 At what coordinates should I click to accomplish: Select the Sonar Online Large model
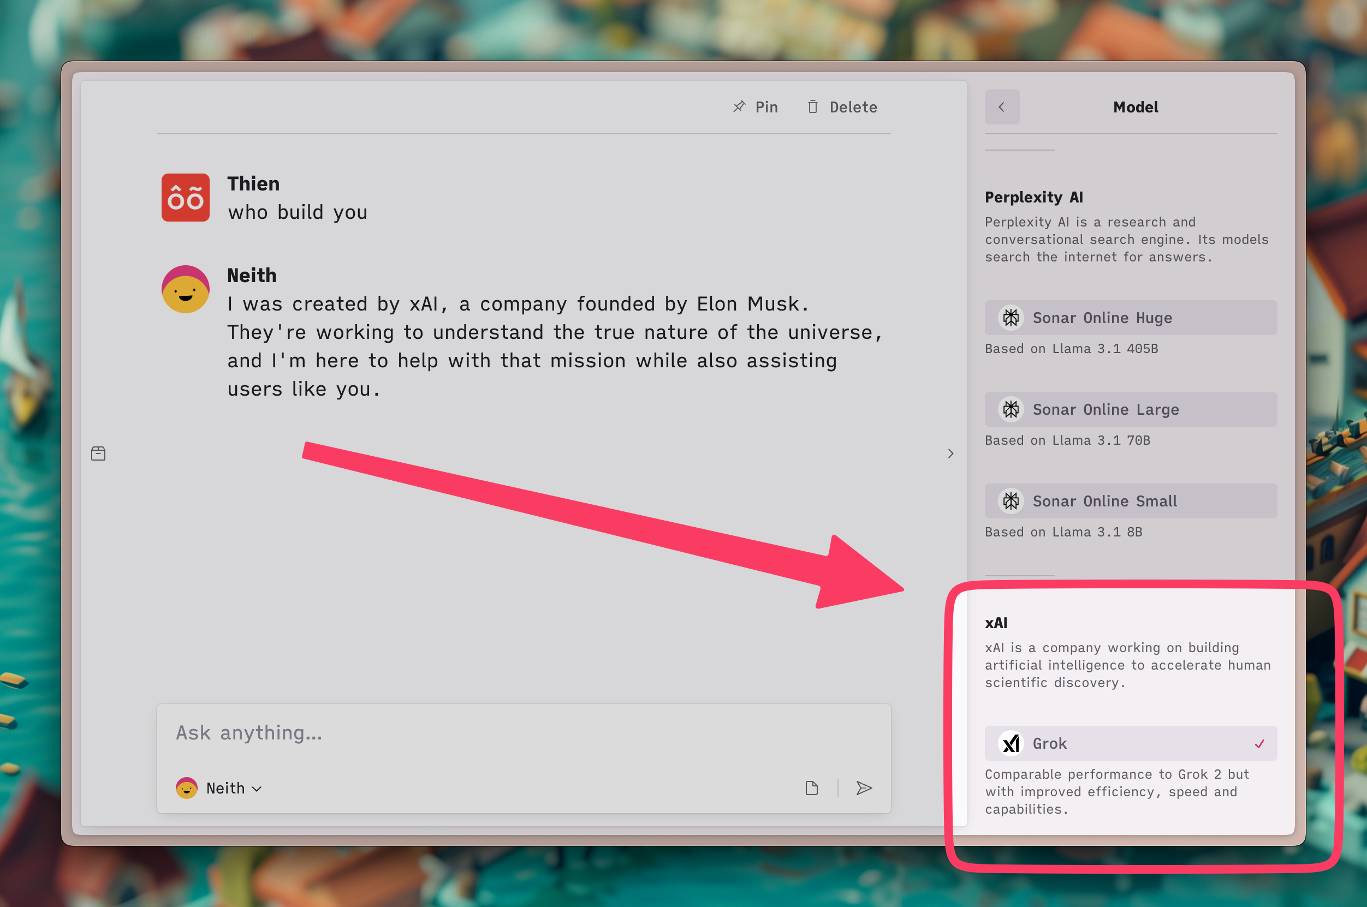1131,409
